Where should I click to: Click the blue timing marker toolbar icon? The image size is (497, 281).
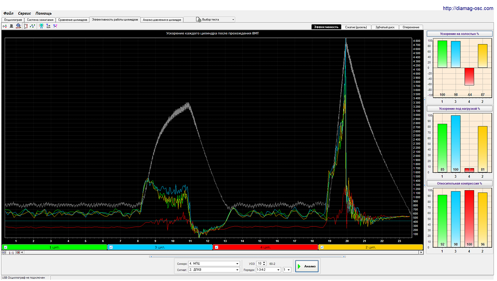click(48, 26)
